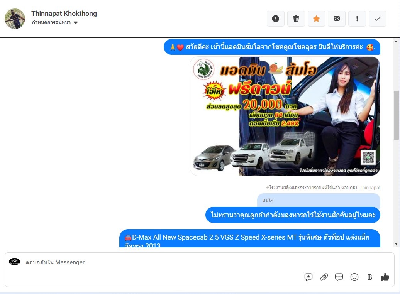Click the Thinnapat Khokthong name heading

[64, 14]
